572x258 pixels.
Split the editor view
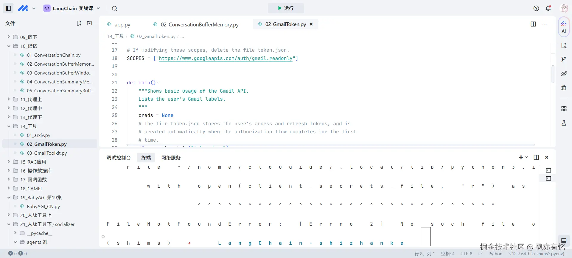(533, 24)
